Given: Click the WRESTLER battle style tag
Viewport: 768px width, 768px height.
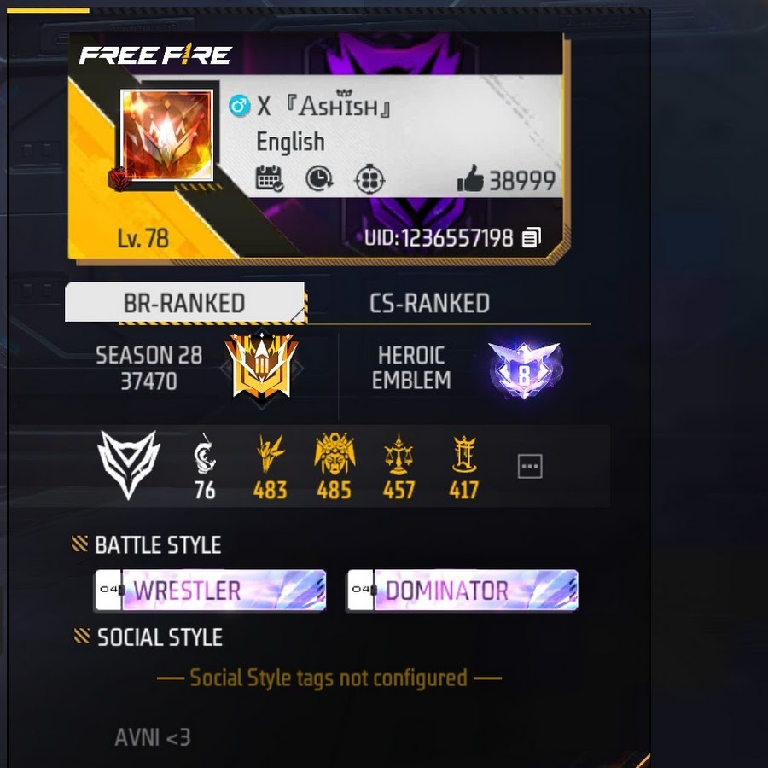Looking at the screenshot, I should [x=210, y=591].
